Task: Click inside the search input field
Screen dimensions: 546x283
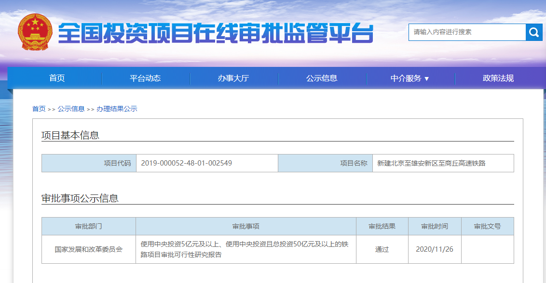Action: coord(466,32)
